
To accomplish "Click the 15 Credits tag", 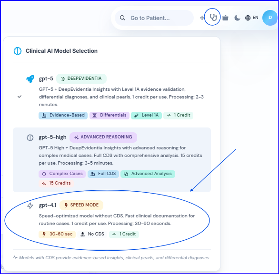I will coord(56,183).
